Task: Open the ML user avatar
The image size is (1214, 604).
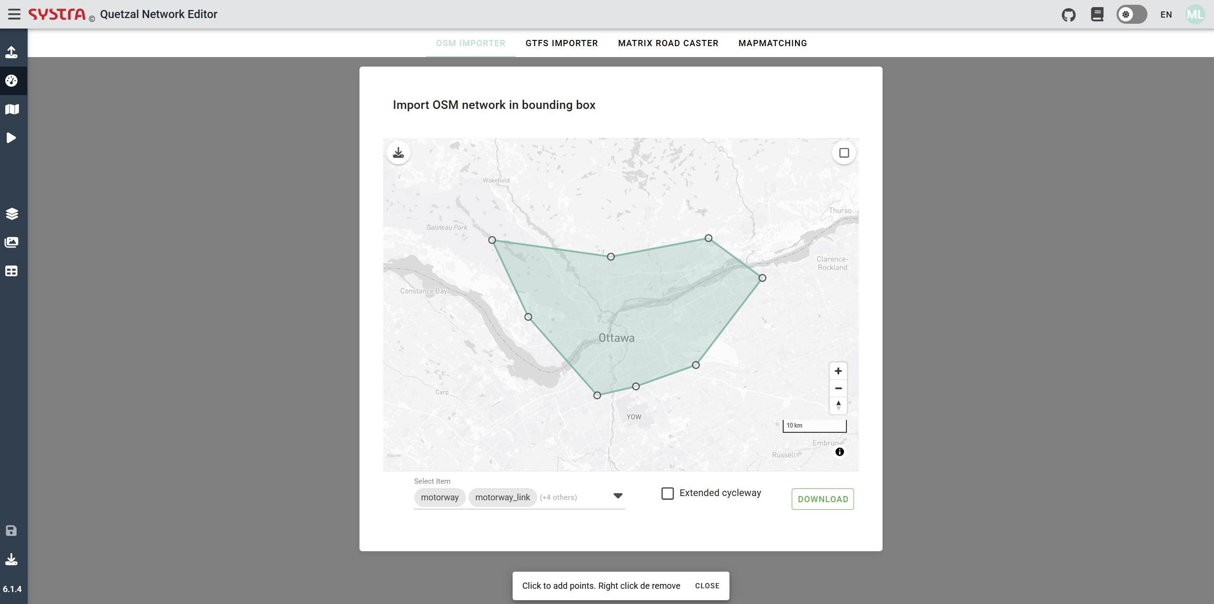Action: pyautogui.click(x=1195, y=15)
